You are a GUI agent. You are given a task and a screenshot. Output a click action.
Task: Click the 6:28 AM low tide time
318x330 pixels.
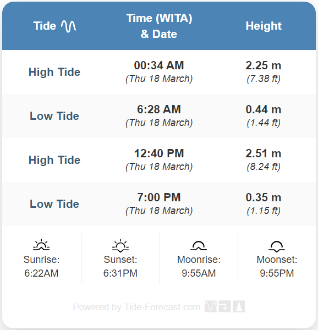pos(159,109)
